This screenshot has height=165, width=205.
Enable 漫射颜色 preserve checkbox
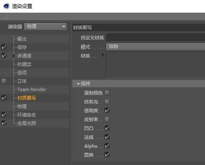pos(107,93)
